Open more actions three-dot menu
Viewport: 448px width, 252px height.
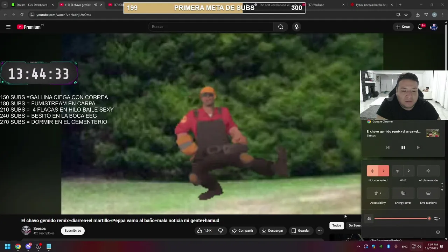(320, 231)
